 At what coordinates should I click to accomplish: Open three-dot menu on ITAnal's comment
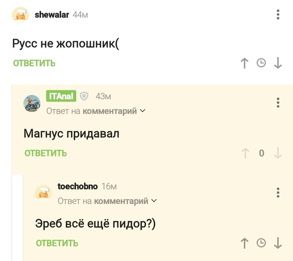click(x=278, y=102)
